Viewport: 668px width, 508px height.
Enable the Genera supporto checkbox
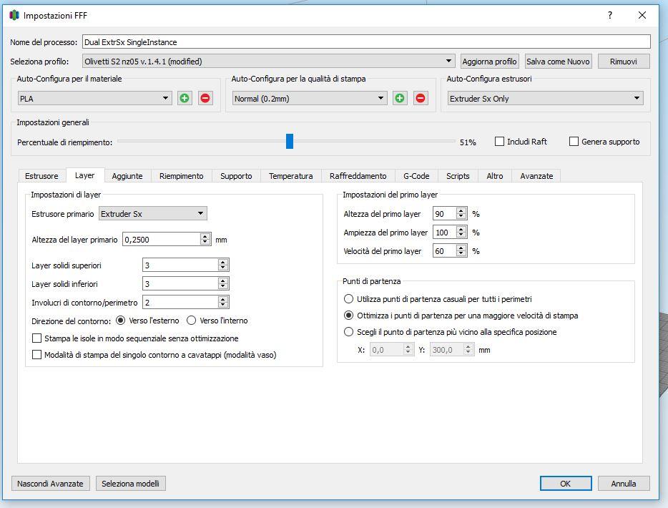click(x=574, y=142)
